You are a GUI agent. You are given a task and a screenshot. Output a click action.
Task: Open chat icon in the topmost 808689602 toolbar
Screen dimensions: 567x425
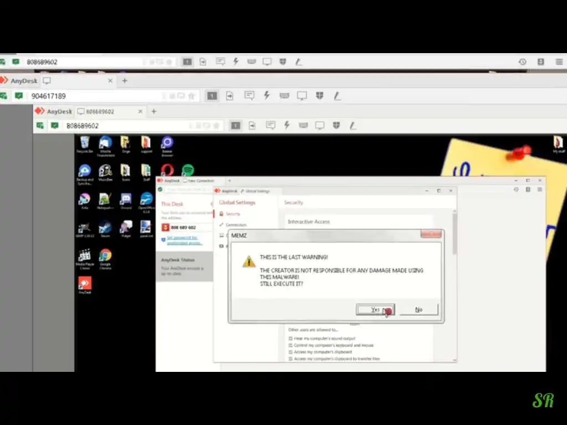(x=220, y=62)
